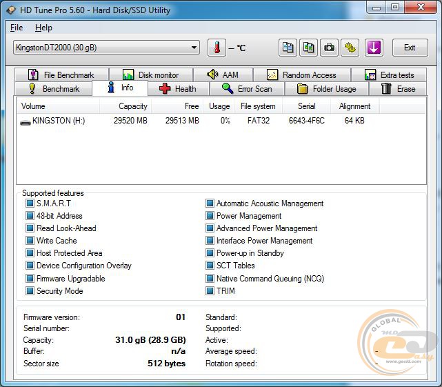Sort by the Free column header
The width and height of the screenshot is (442, 387).
pyautogui.click(x=177, y=106)
